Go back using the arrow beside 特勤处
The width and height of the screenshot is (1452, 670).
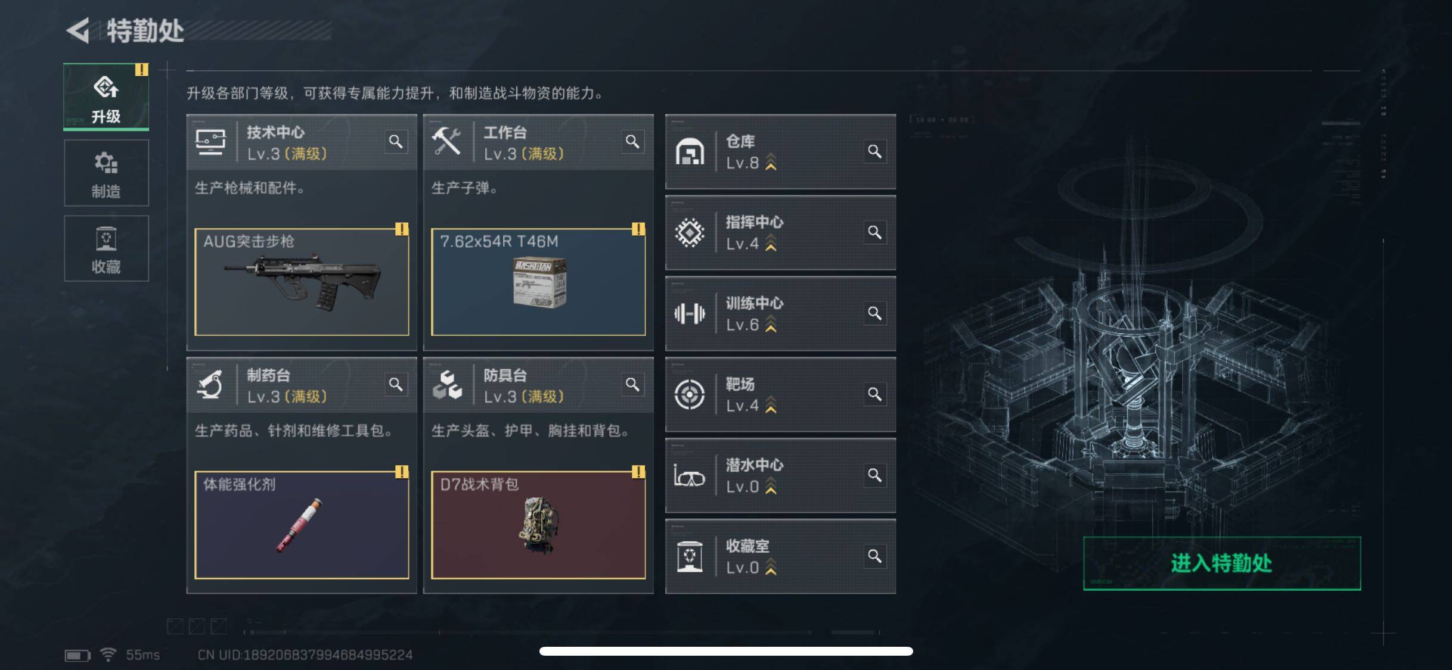[78, 30]
